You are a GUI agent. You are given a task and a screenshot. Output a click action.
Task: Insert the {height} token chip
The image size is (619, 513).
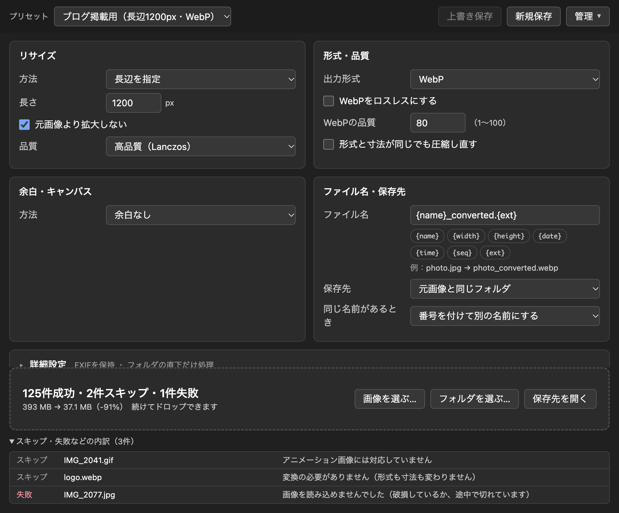[509, 236]
